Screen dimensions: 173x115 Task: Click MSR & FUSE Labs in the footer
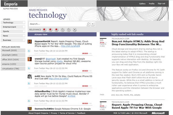pyautogui.click(x=121, y=113)
